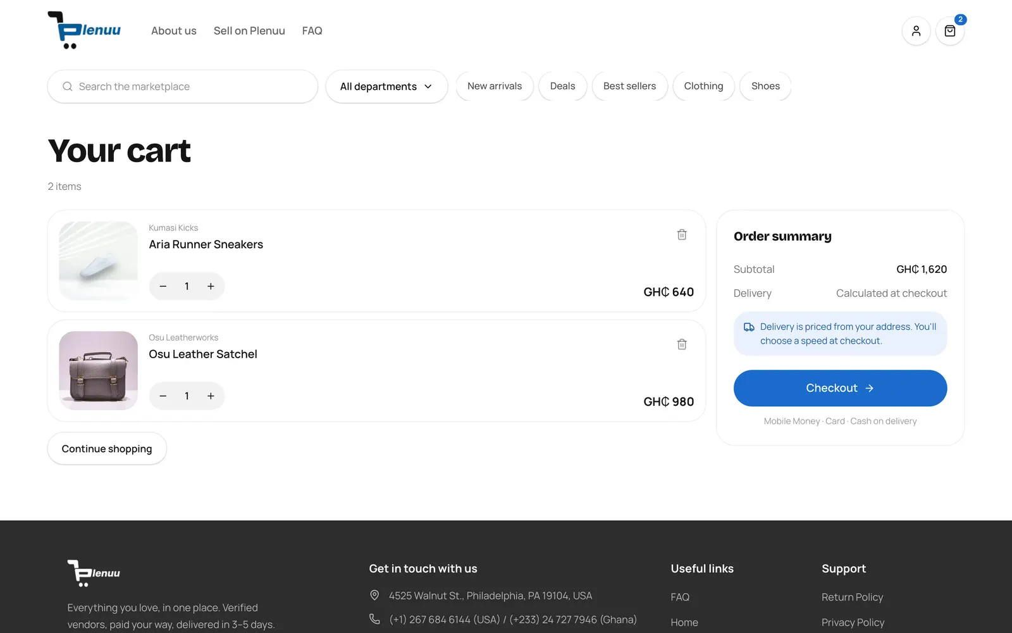The width and height of the screenshot is (1012, 633).
Task: Open the Osu Leather Satchel title
Action: pos(203,354)
